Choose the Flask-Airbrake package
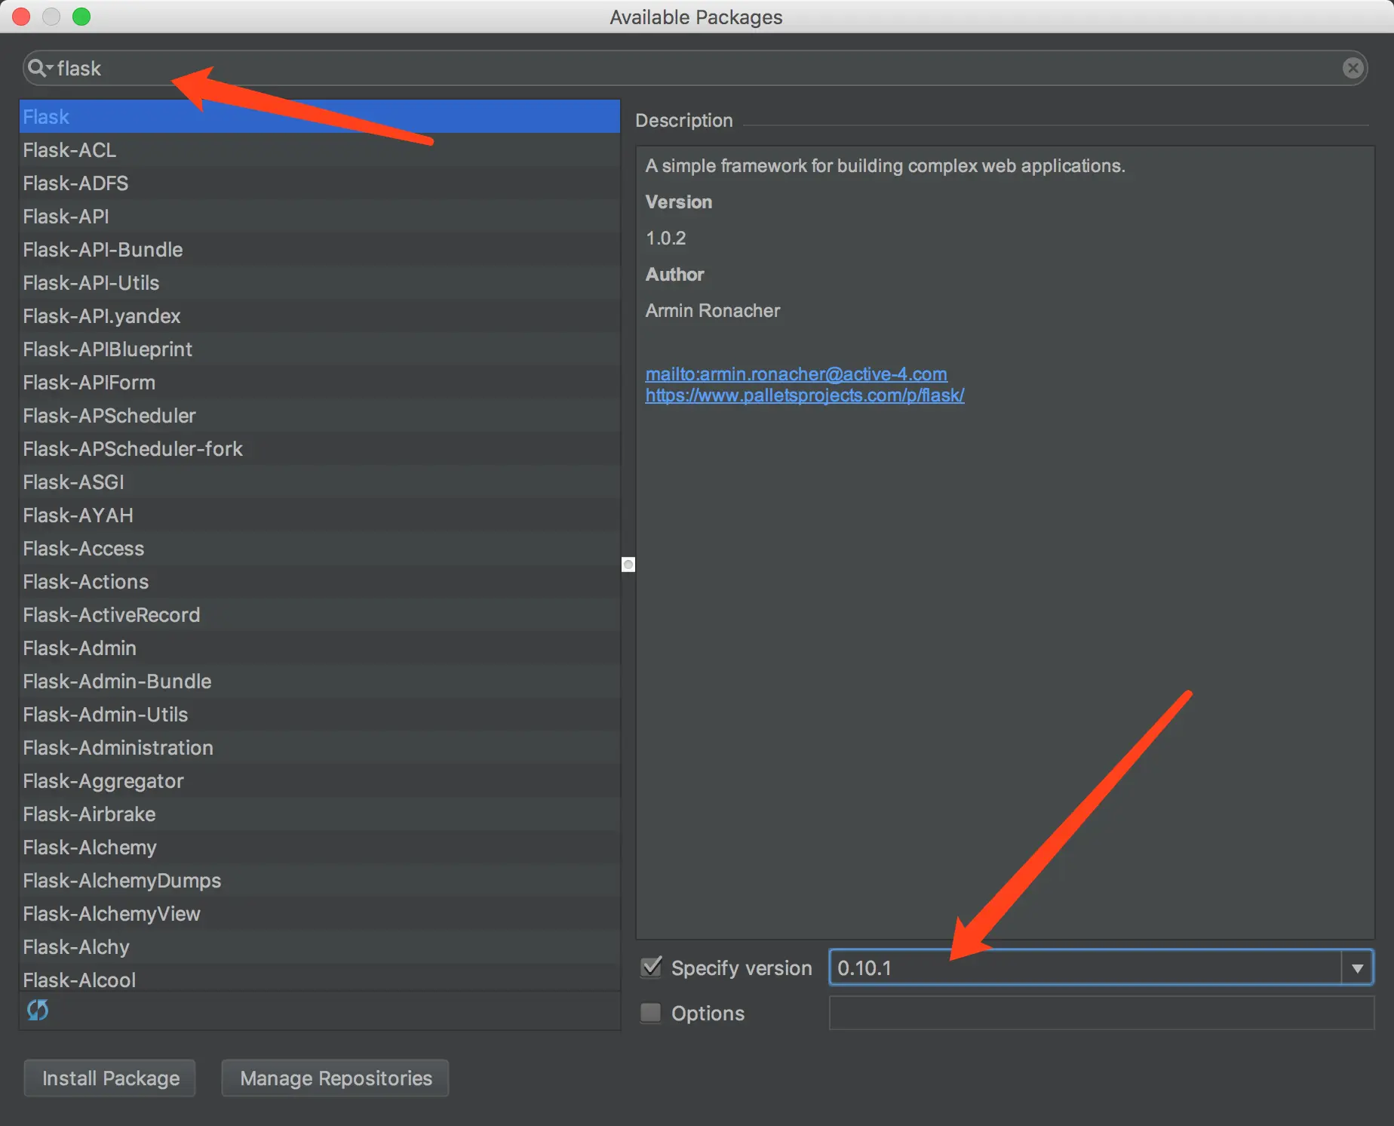Image resolution: width=1394 pixels, height=1126 pixels. 320,814
